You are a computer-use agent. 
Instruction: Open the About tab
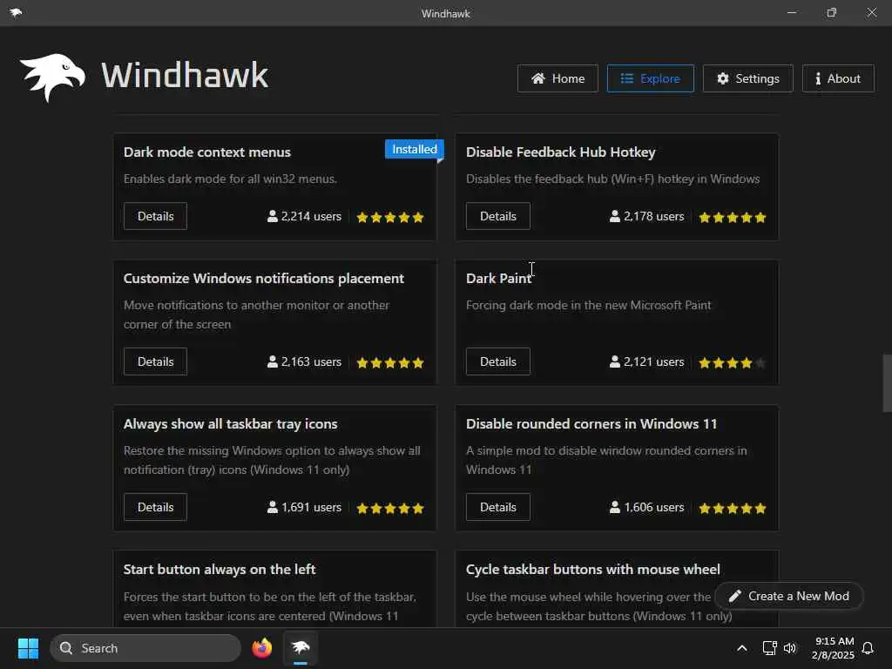(x=838, y=78)
